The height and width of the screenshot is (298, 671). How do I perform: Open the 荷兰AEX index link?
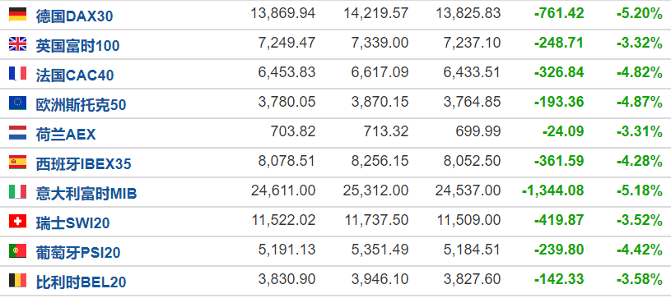pyautogui.click(x=66, y=135)
